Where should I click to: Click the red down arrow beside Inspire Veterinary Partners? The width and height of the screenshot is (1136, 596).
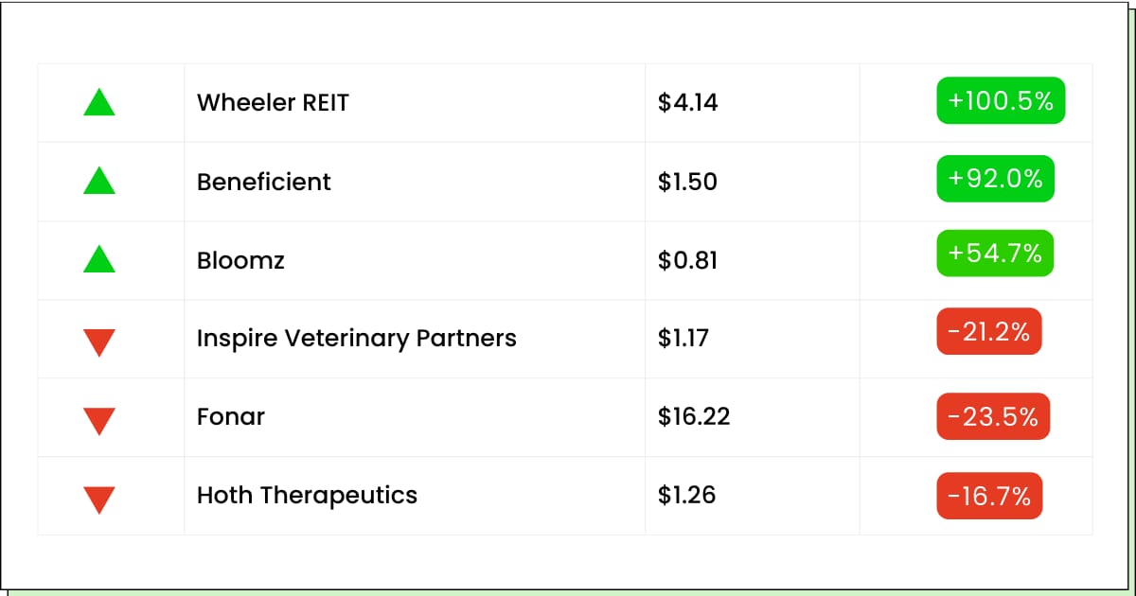pos(99,342)
